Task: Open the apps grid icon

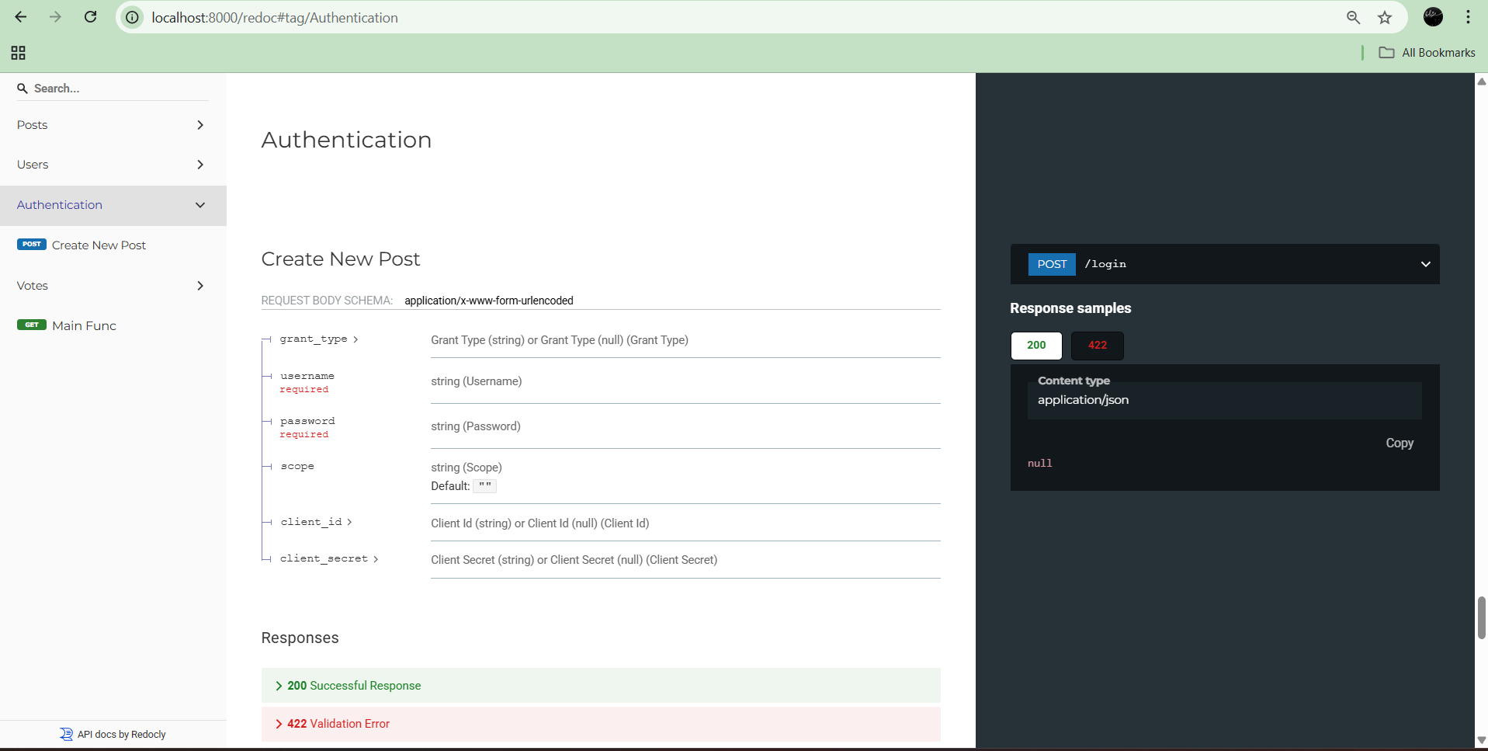Action: [x=19, y=53]
